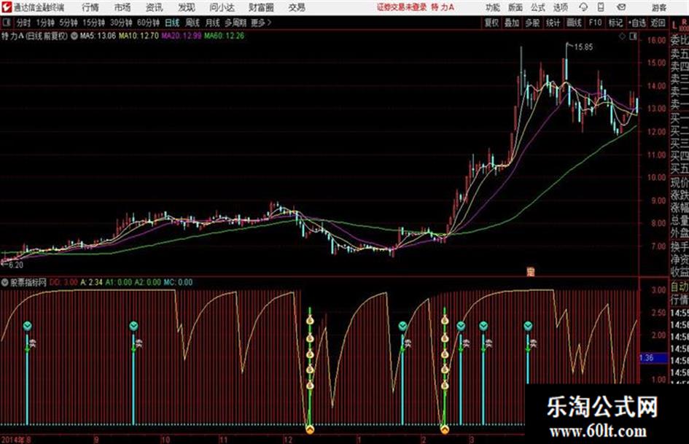Open the 行情 menu

pos(90,7)
